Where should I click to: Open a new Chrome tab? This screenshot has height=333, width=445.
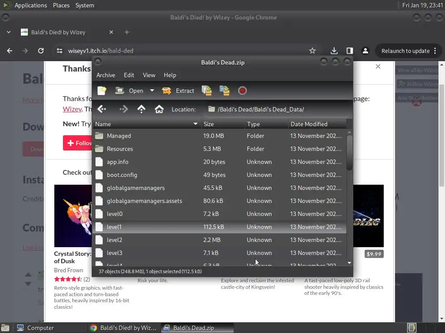tap(127, 32)
